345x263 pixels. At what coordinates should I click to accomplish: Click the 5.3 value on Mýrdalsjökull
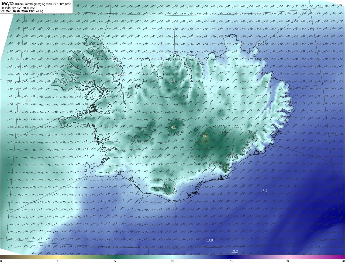click(x=166, y=188)
